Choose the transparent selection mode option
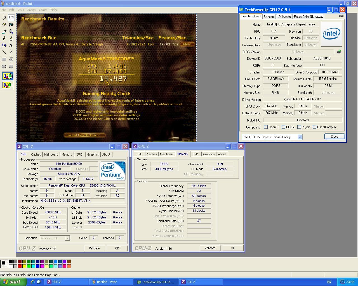Viewport: 358px width, 286px height. pyautogui.click(x=8, y=85)
